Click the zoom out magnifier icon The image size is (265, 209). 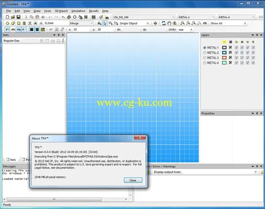pos(188,23)
